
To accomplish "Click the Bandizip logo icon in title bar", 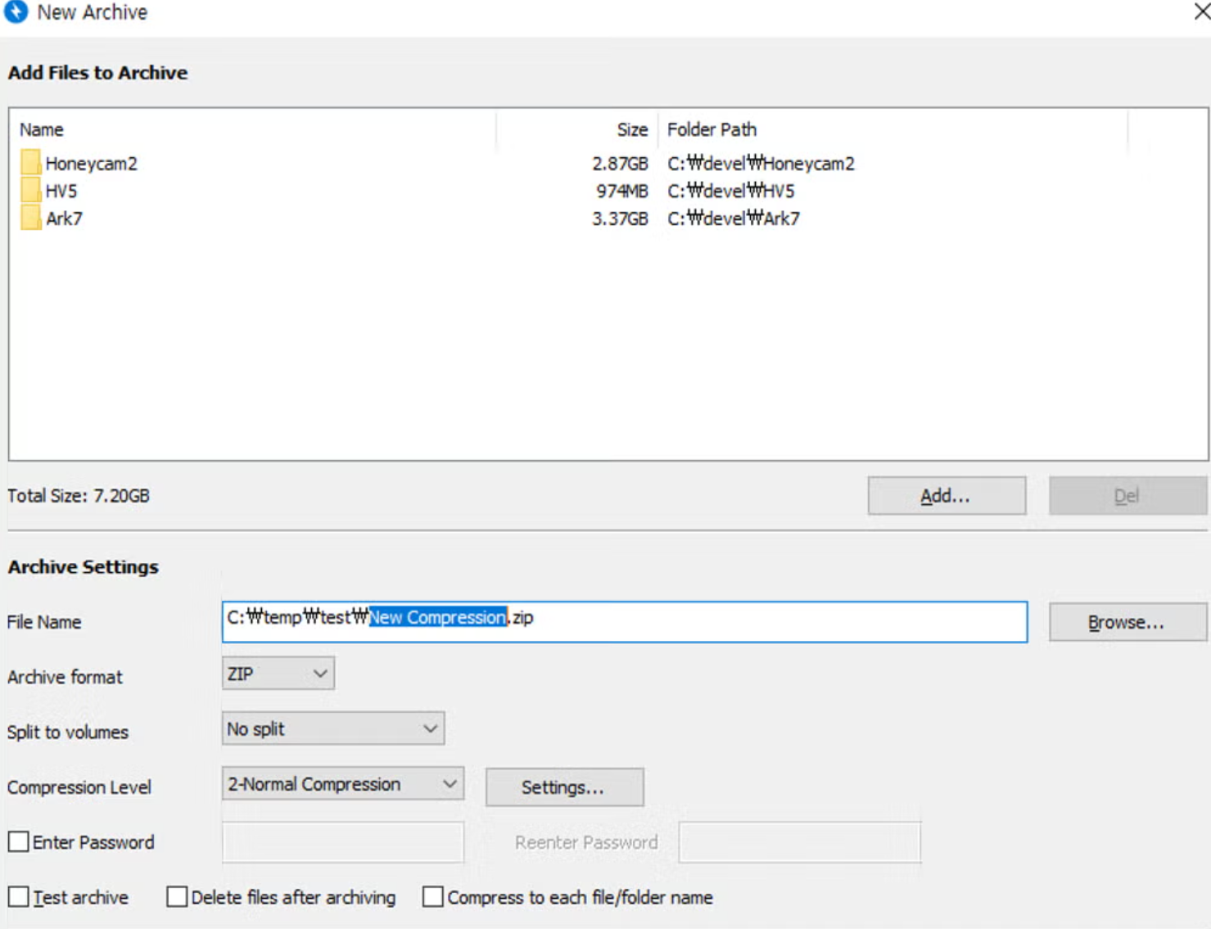I will coord(15,11).
